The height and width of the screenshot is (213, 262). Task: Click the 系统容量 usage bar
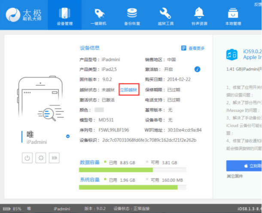(133, 187)
